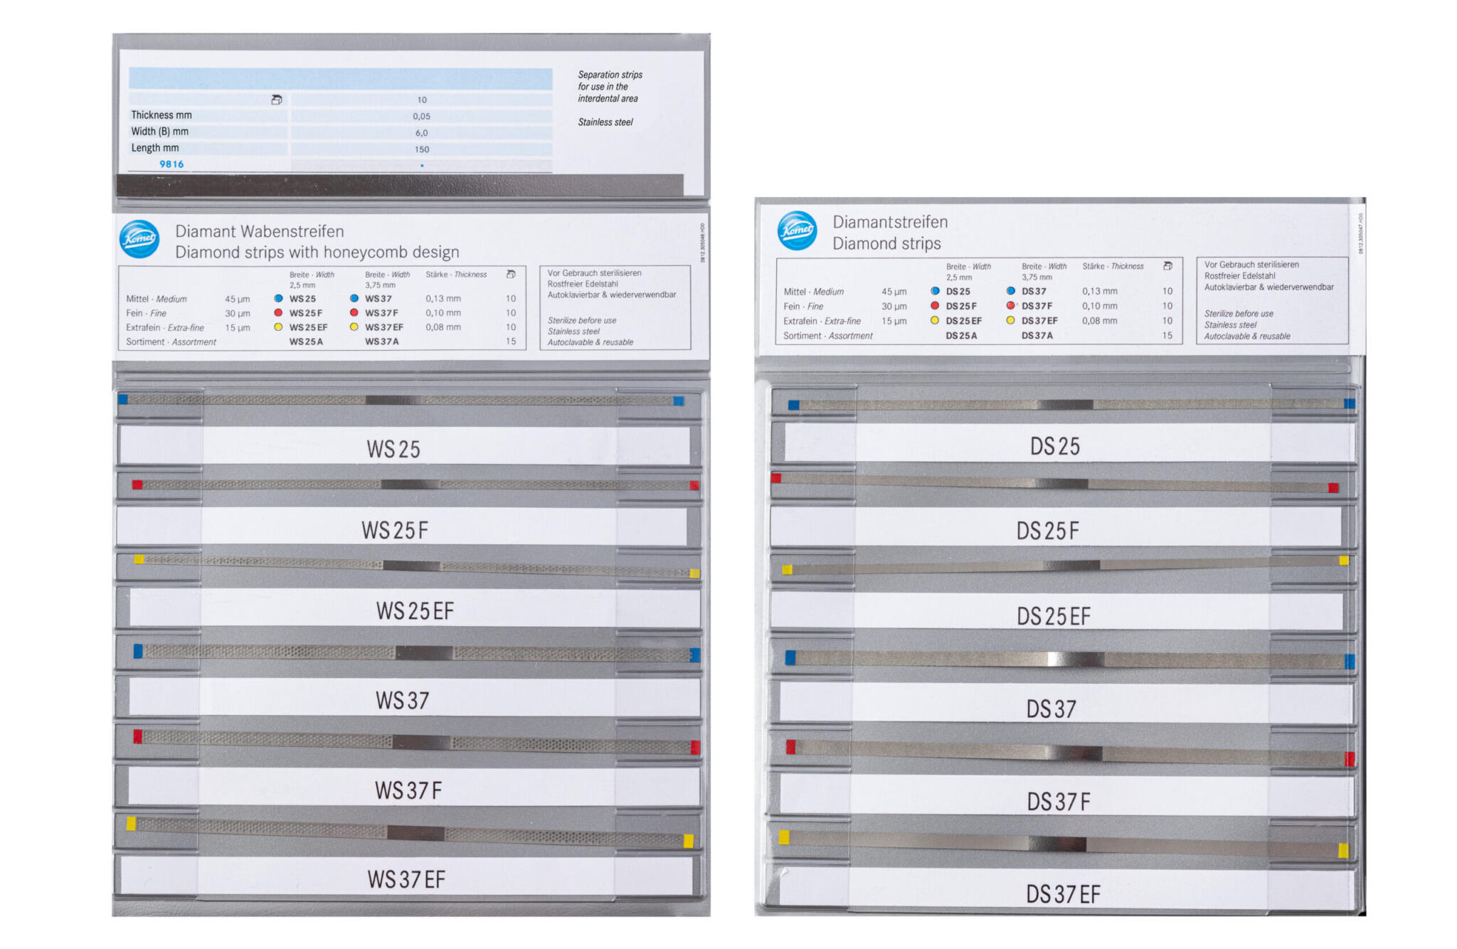
Task: Select the yellow dot next to DS25EF
Action: pyautogui.click(x=935, y=321)
